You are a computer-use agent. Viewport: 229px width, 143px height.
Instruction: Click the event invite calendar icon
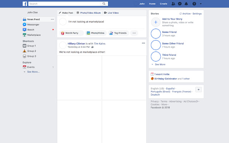click(152, 74)
